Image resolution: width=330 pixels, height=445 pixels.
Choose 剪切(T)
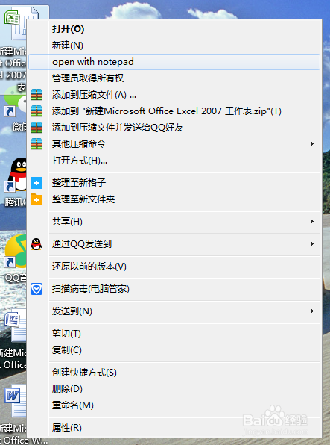tap(174, 334)
